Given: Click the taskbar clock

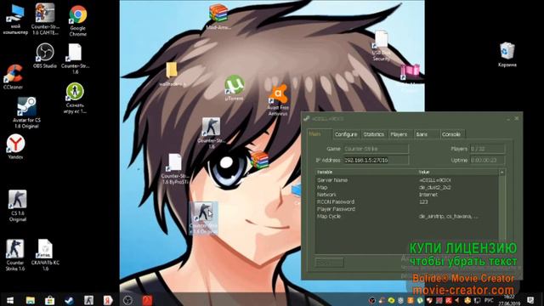Looking at the screenshot, I should click(x=508, y=300).
